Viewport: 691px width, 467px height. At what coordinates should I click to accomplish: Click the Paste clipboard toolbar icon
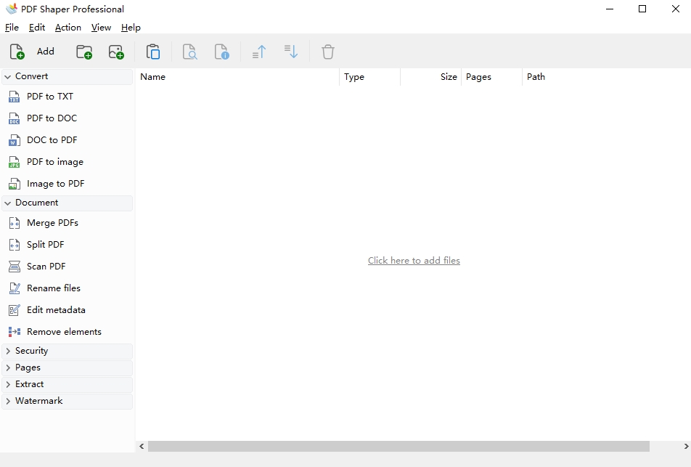(x=153, y=52)
